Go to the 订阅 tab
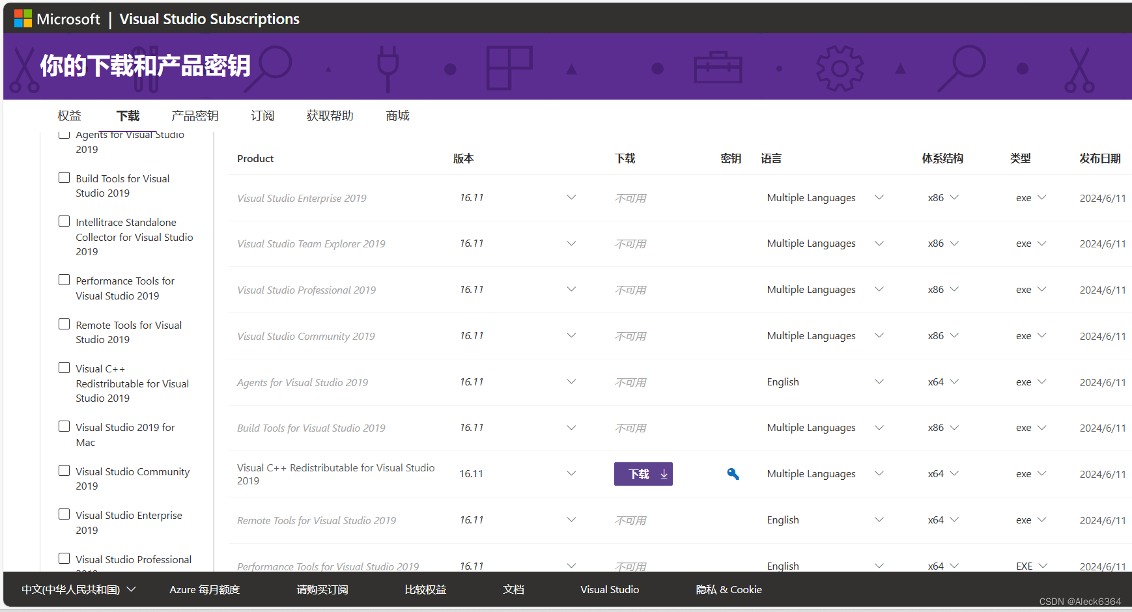Screen dimensions: 1132x612 coord(262,116)
